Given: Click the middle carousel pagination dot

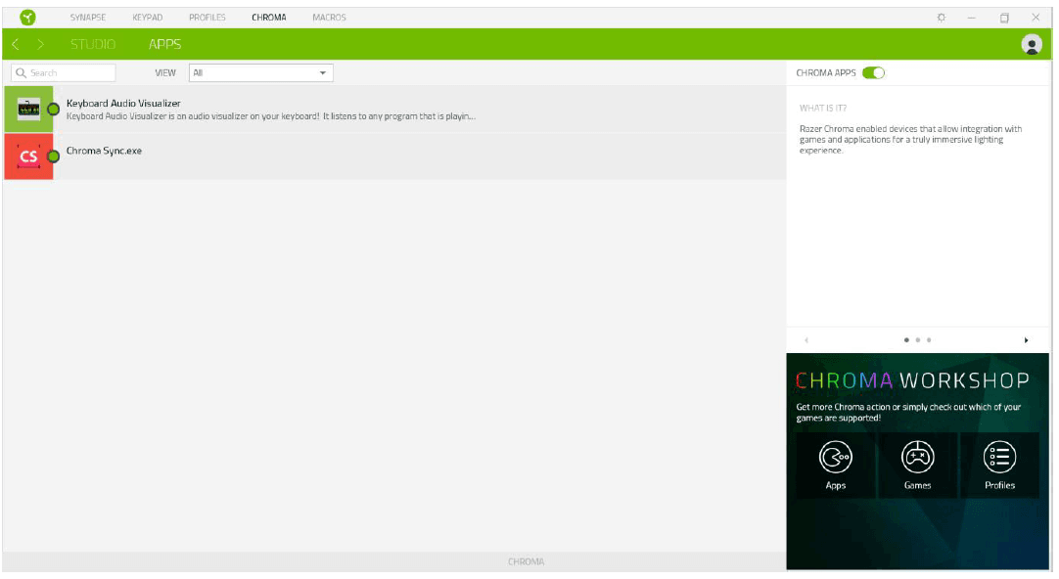Looking at the screenshot, I should pyautogui.click(x=918, y=339).
